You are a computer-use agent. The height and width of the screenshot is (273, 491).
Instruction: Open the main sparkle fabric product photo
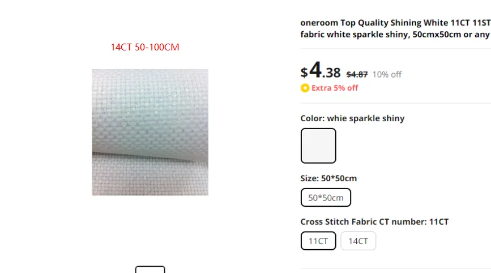(150, 133)
